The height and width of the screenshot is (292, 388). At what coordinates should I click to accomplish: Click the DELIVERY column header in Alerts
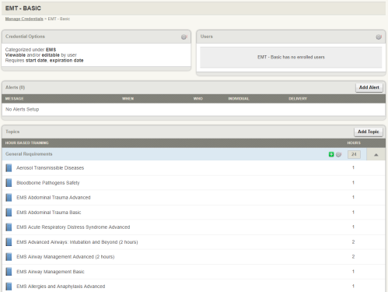[x=298, y=99]
